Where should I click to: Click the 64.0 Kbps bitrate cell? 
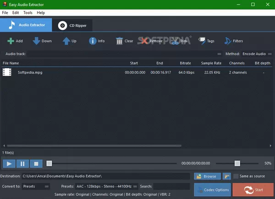click(187, 72)
